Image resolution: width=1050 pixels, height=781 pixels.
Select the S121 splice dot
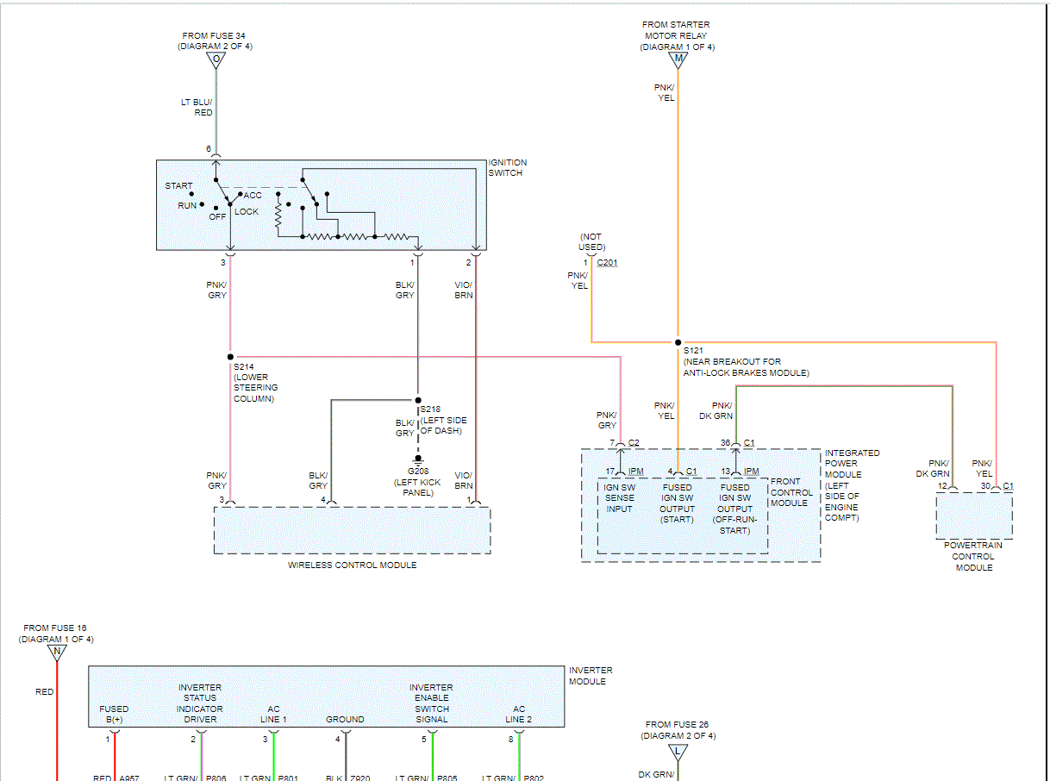678,341
